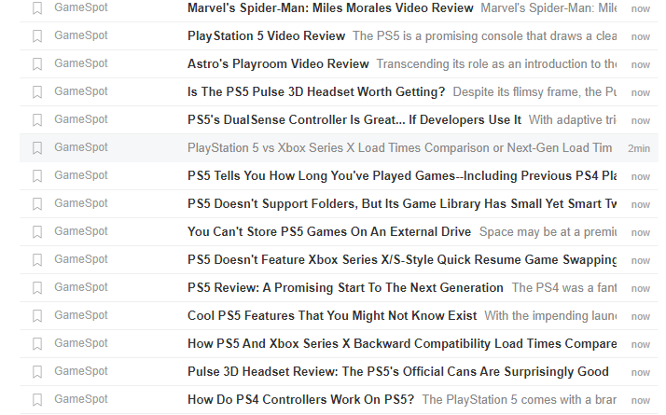Open PS5 Tells You How Long You've Played Games
The height and width of the screenshot is (415, 666).
click(x=402, y=176)
